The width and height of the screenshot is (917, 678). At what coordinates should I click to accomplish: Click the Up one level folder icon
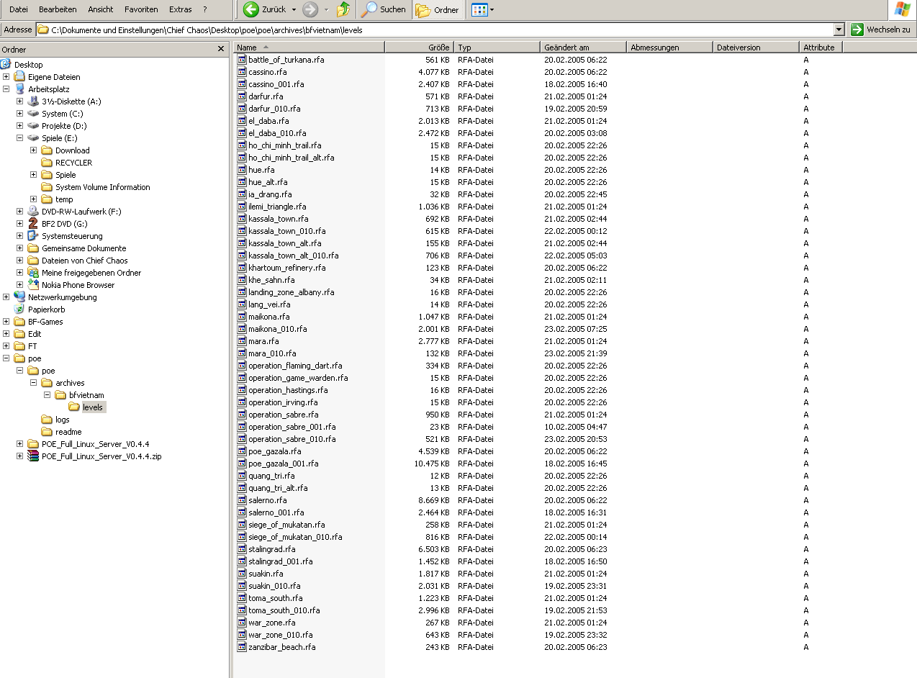(x=343, y=9)
